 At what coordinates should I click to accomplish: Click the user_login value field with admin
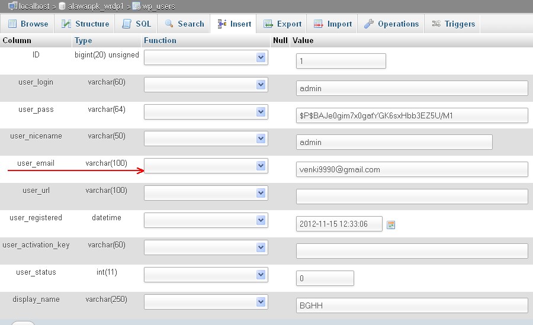coord(412,88)
